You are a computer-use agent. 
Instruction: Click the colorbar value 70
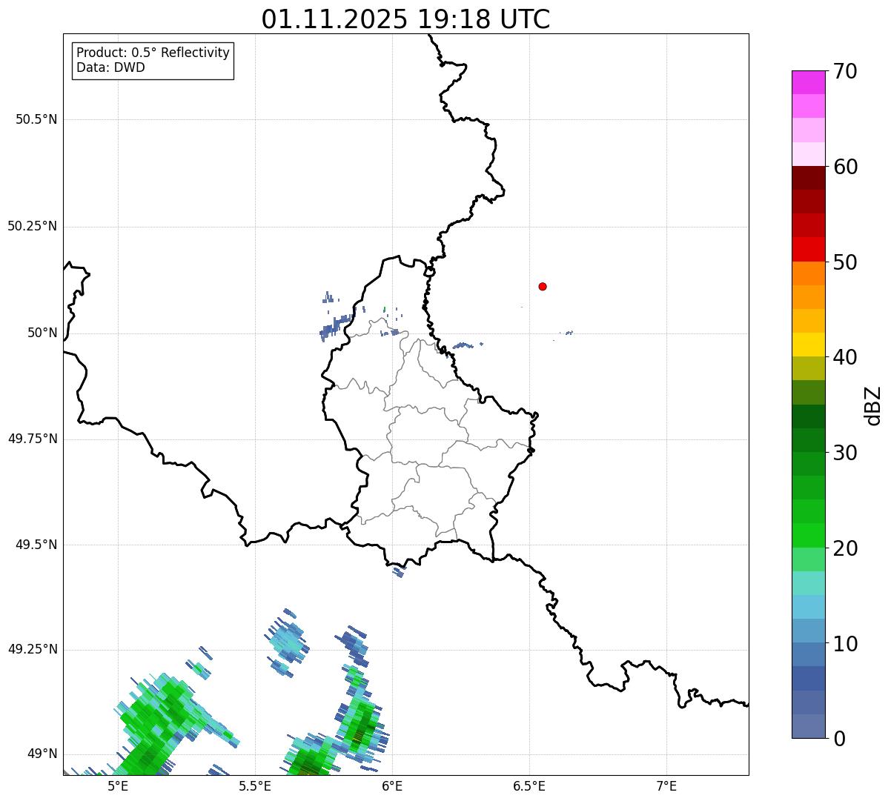(x=845, y=71)
